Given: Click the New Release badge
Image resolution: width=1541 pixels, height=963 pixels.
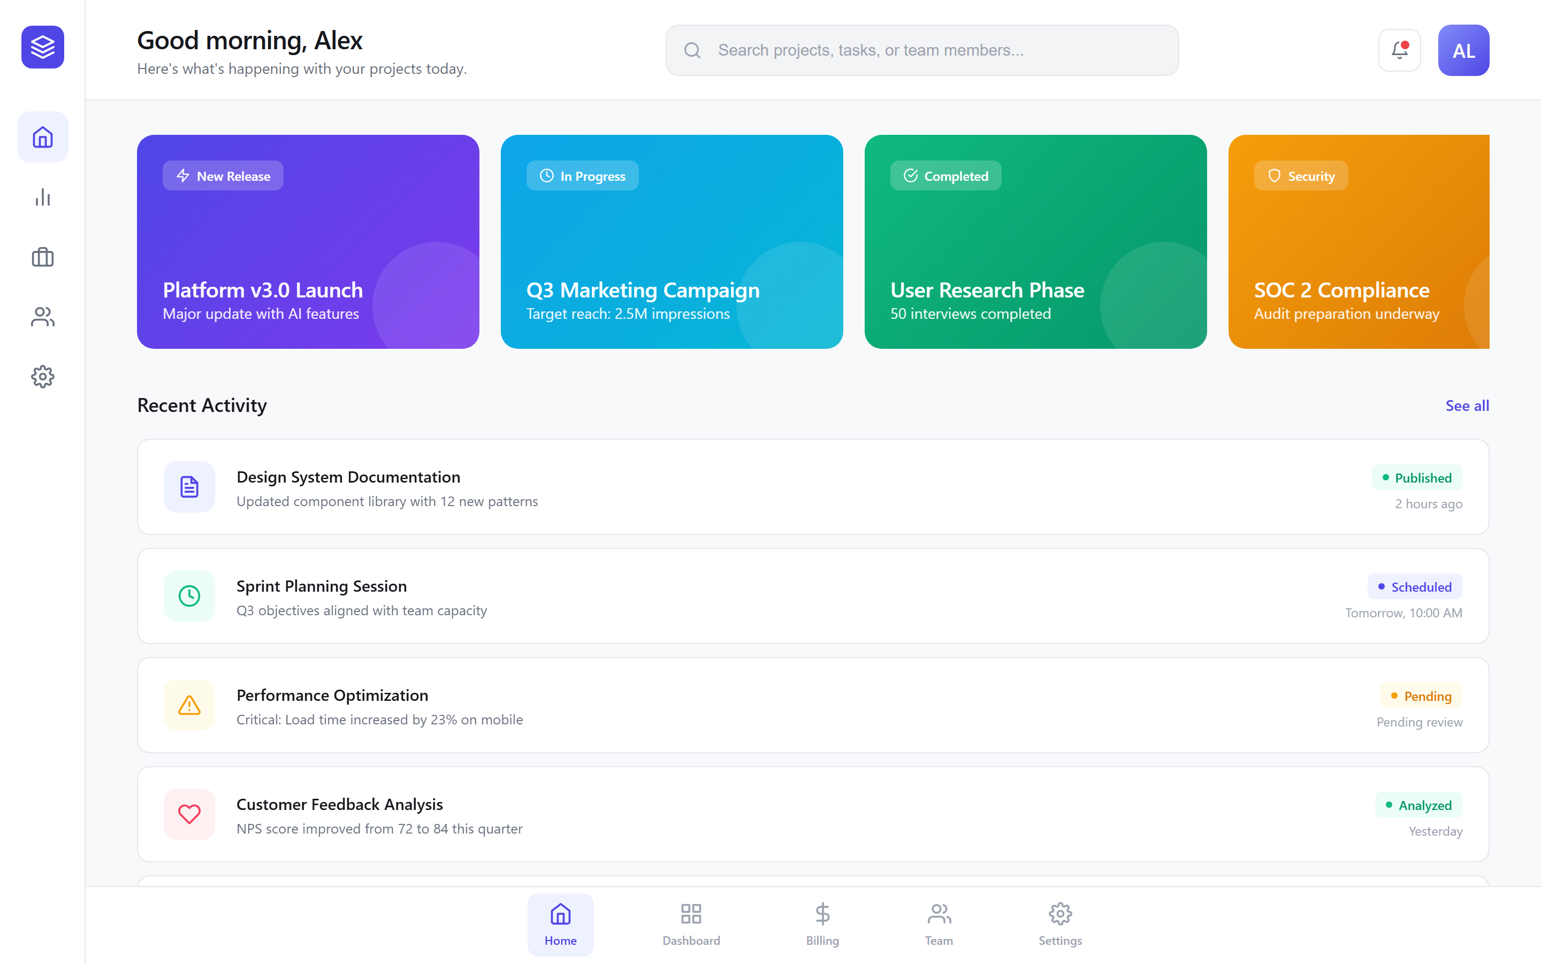Looking at the screenshot, I should 223,176.
